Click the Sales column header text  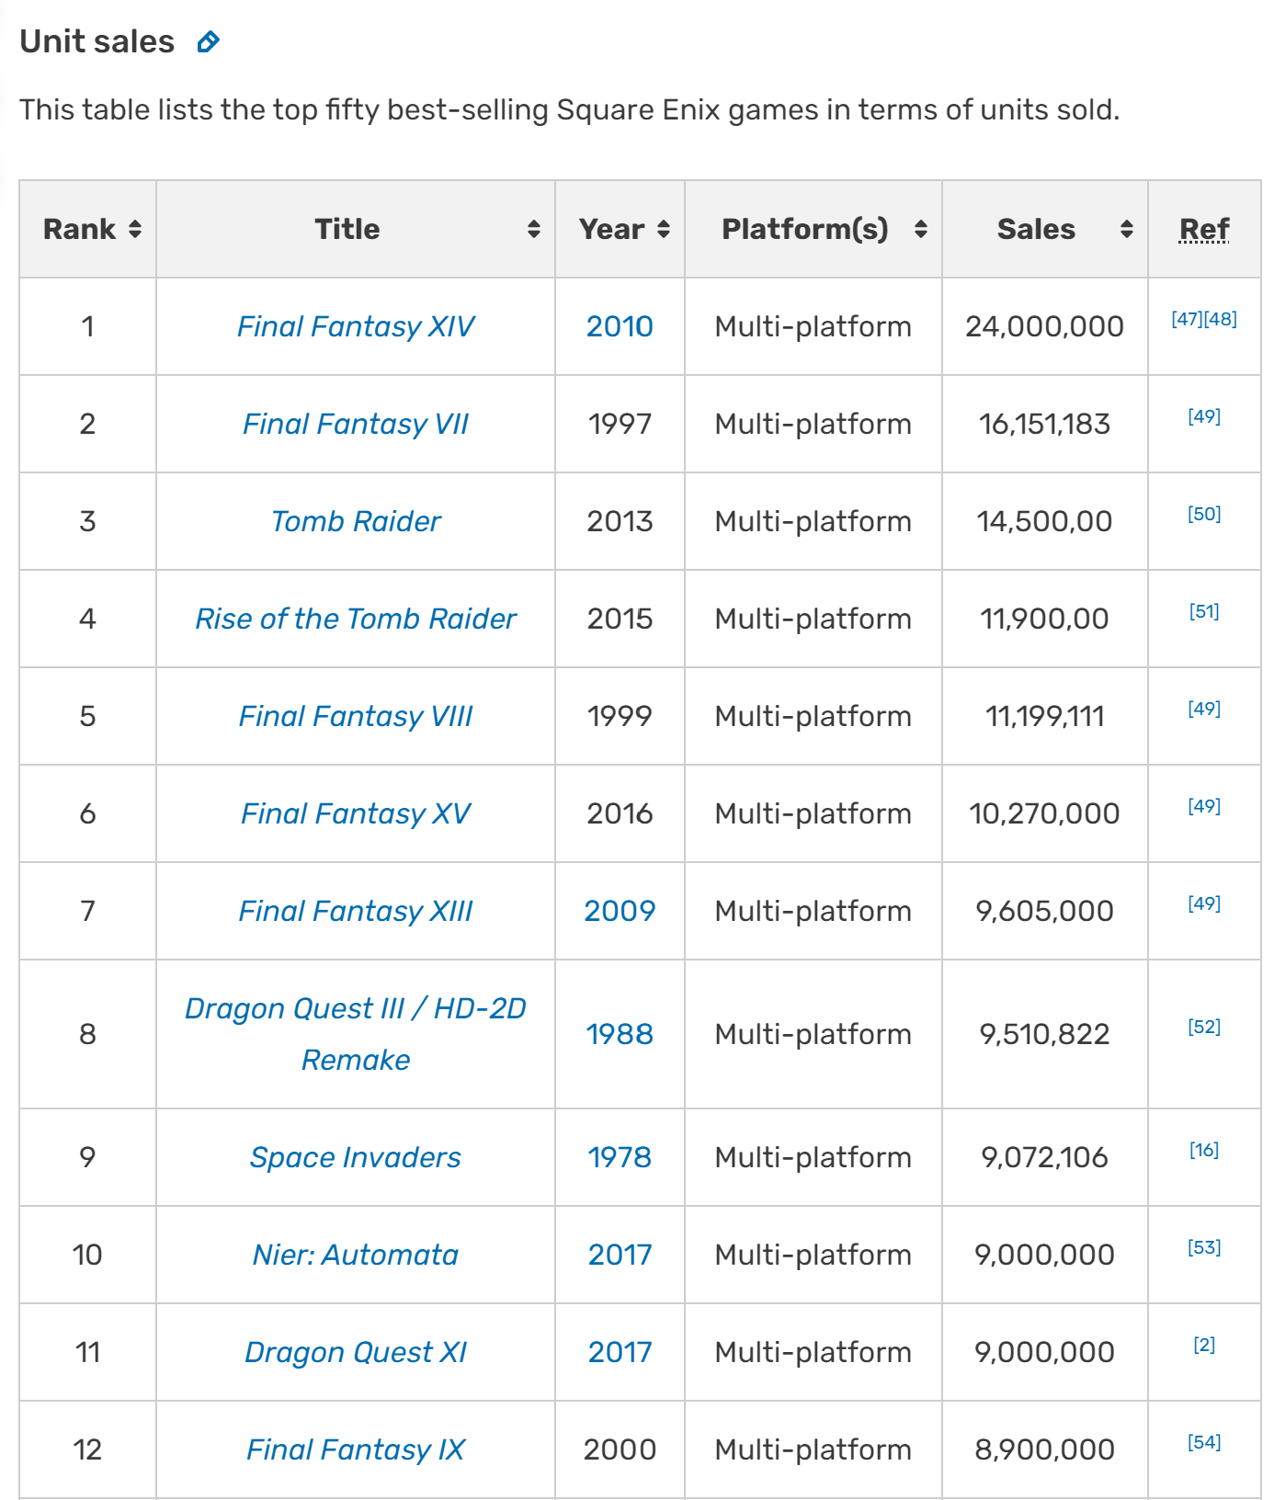click(x=1036, y=229)
